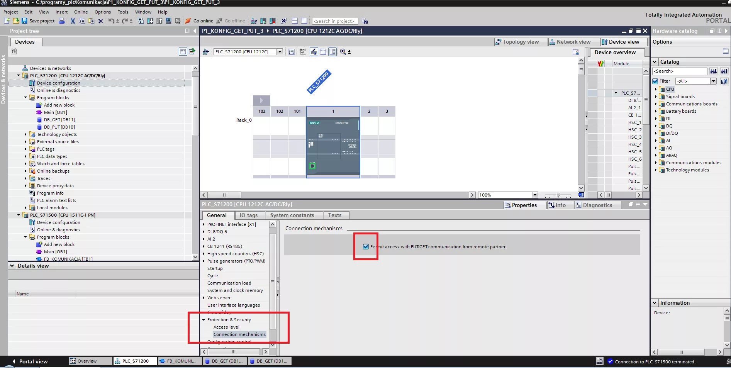Open the PLC_S71200 device selector dropdown
731x368 pixels.
(280, 52)
